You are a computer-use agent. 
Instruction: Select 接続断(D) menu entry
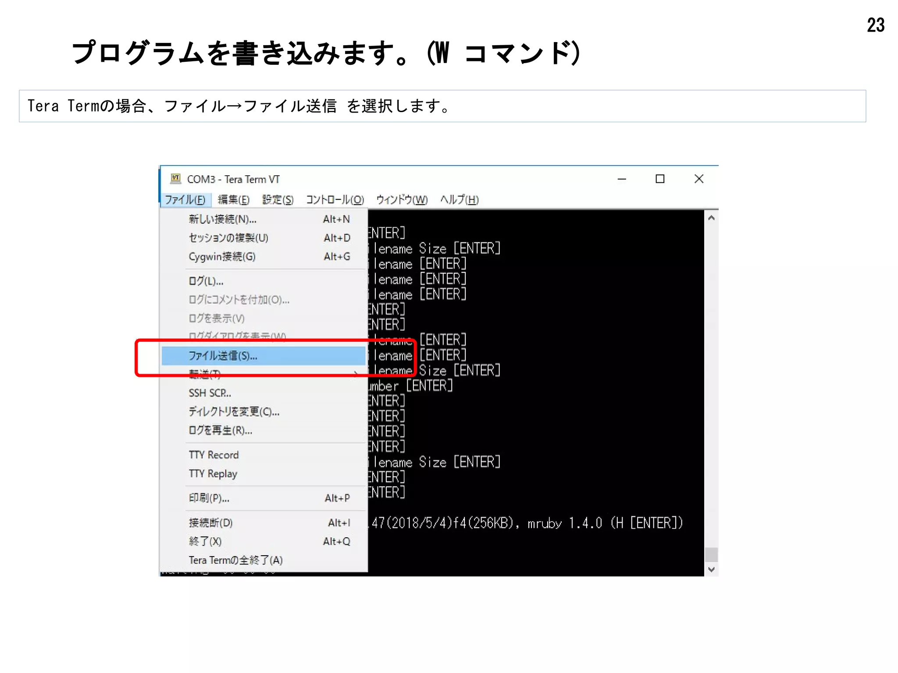264,523
